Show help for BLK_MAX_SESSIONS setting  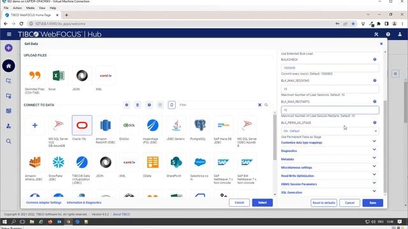pos(375,81)
